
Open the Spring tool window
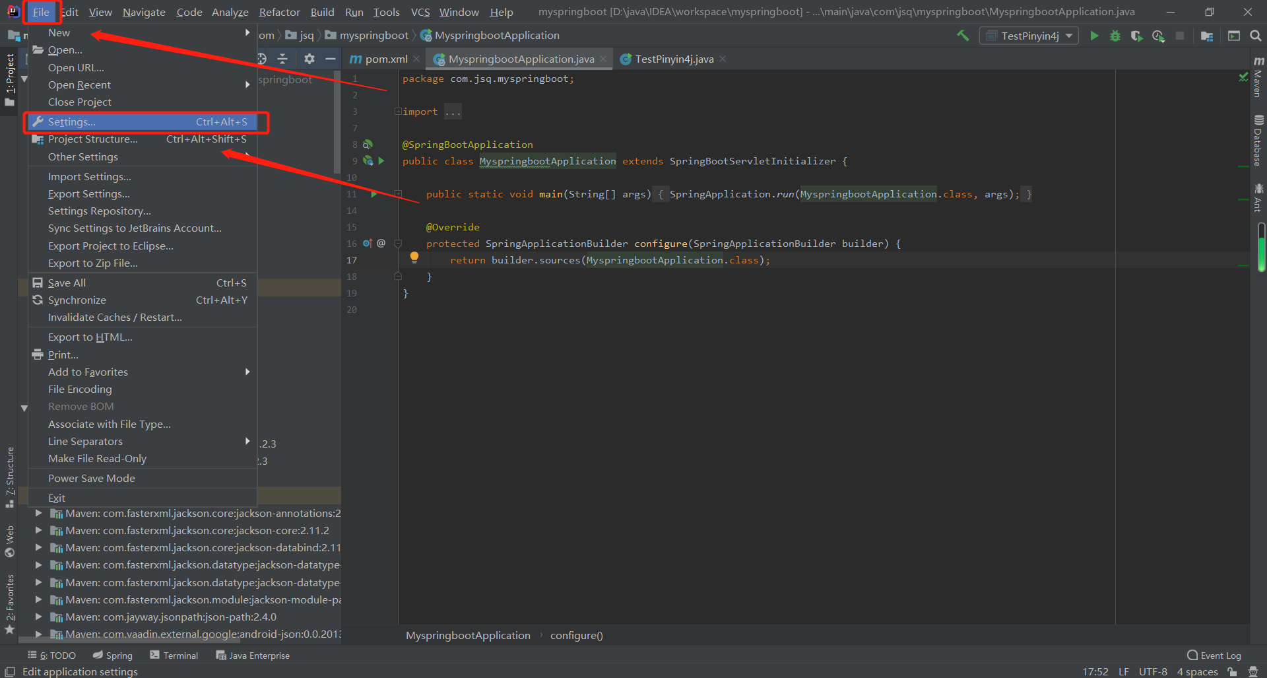(x=113, y=656)
